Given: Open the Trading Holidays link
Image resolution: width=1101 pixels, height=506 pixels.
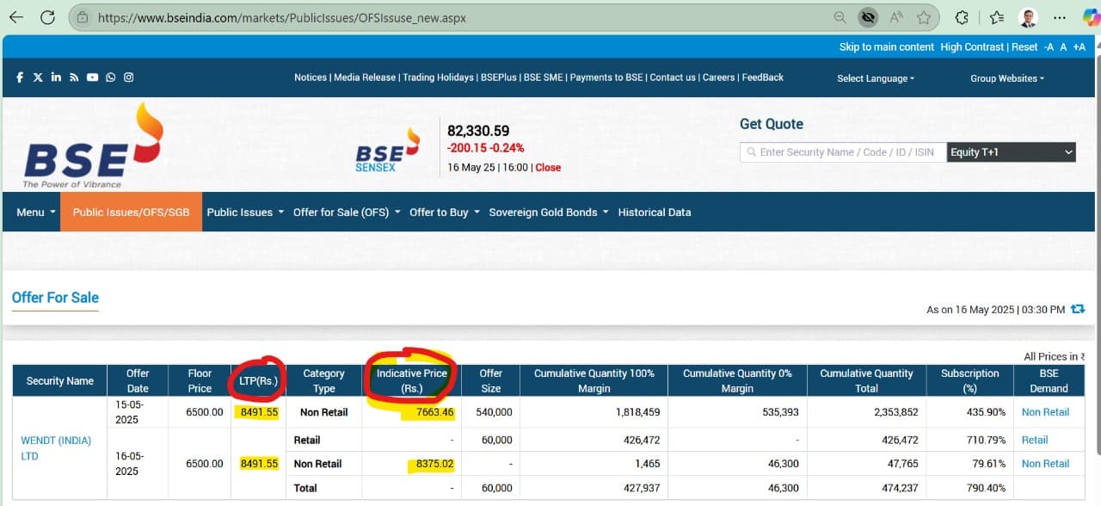Looking at the screenshot, I should [x=438, y=77].
